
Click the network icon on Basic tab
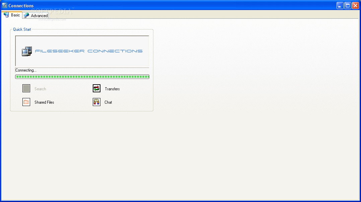tap(6, 15)
